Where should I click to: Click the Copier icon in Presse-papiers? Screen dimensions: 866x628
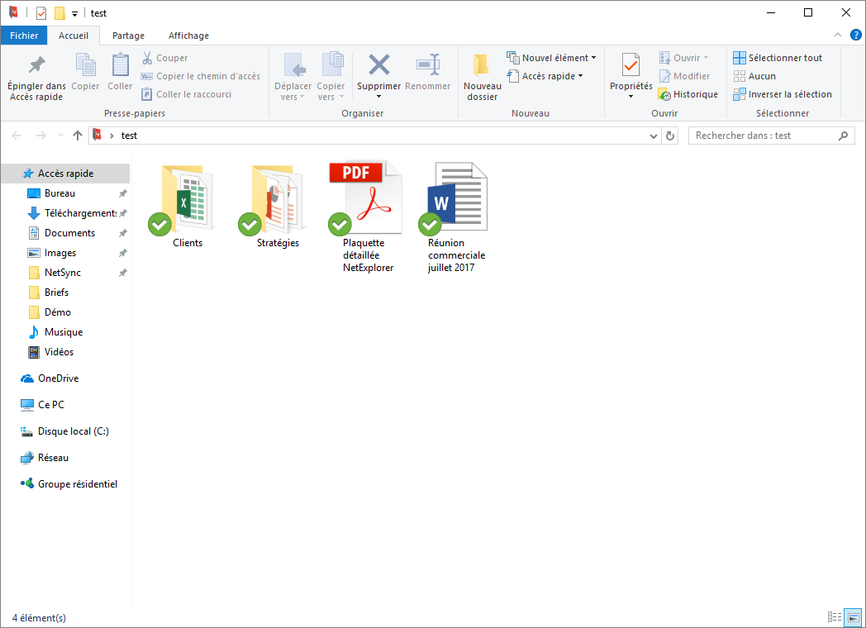pos(85,65)
